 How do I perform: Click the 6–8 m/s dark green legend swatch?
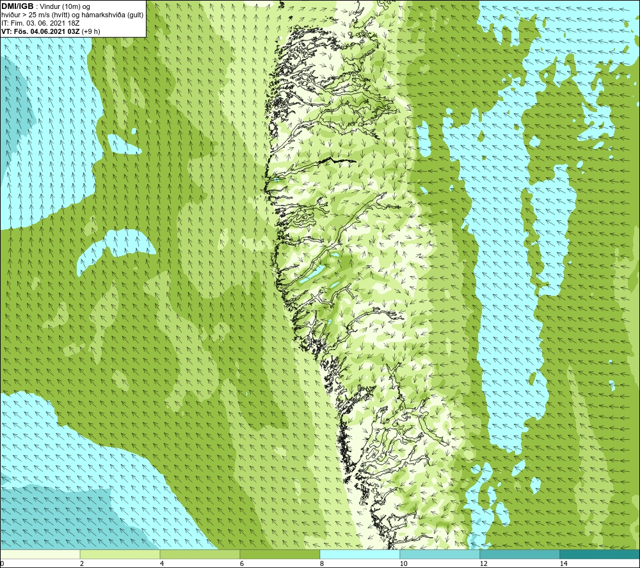coord(280,554)
